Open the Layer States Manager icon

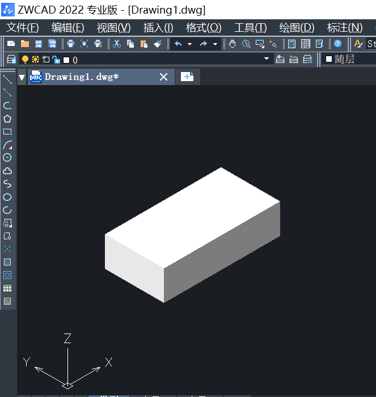click(x=307, y=60)
